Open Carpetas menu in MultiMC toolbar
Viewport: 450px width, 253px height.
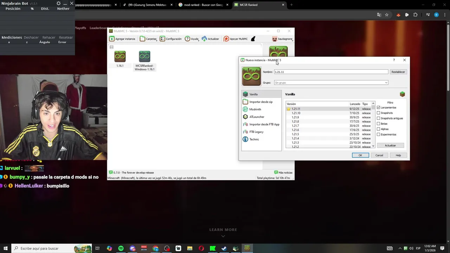[148, 39]
